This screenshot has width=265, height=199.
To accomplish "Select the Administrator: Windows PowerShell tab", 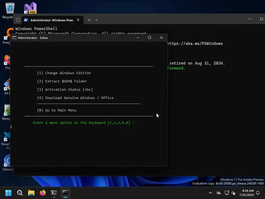I will [x=52, y=20].
